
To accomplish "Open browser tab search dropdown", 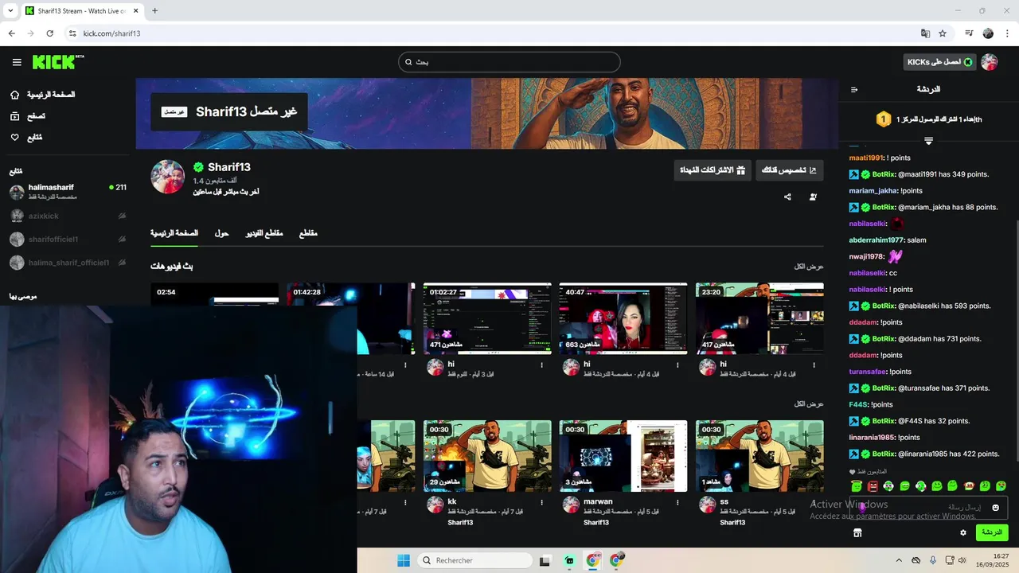I will coord(10,10).
